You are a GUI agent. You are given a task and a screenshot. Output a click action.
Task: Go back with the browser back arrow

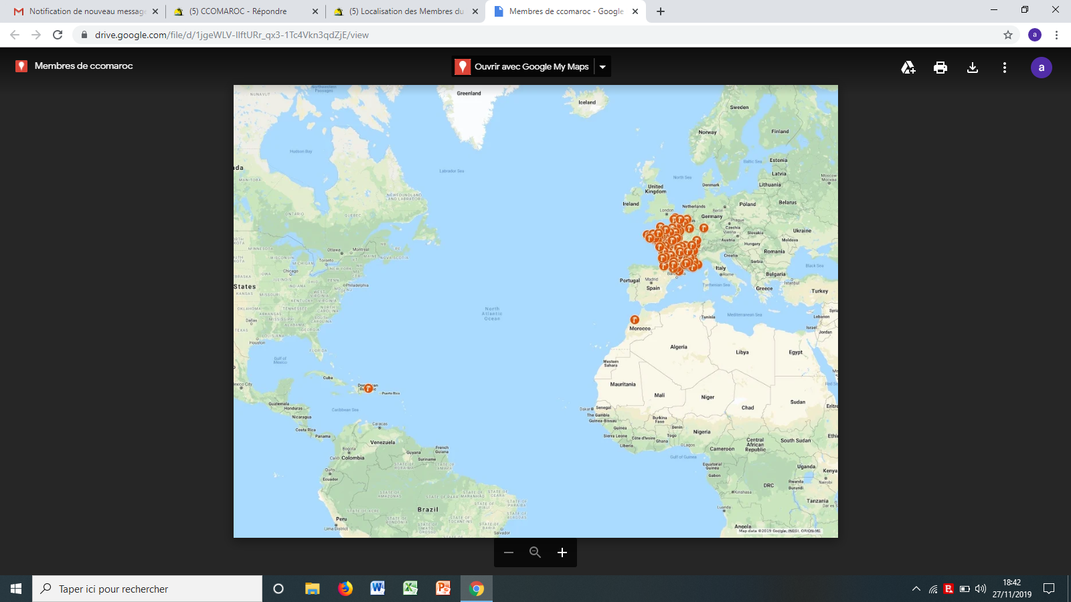[x=15, y=35]
